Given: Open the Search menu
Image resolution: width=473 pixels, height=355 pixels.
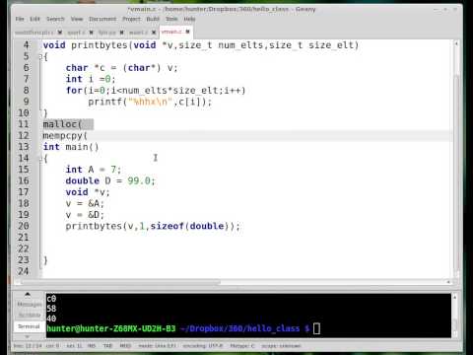Looking at the screenshot, I should pyautogui.click(x=55, y=19).
